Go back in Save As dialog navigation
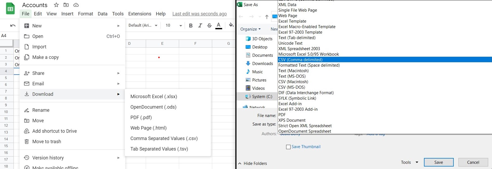This screenshot has height=169, width=492. click(x=241, y=17)
